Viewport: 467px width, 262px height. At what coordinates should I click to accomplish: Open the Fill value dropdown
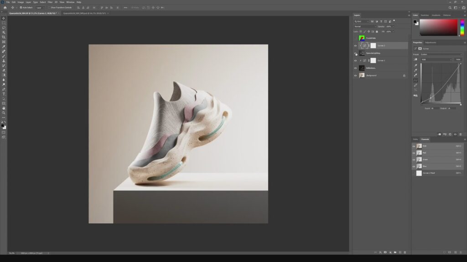pyautogui.click(x=393, y=31)
